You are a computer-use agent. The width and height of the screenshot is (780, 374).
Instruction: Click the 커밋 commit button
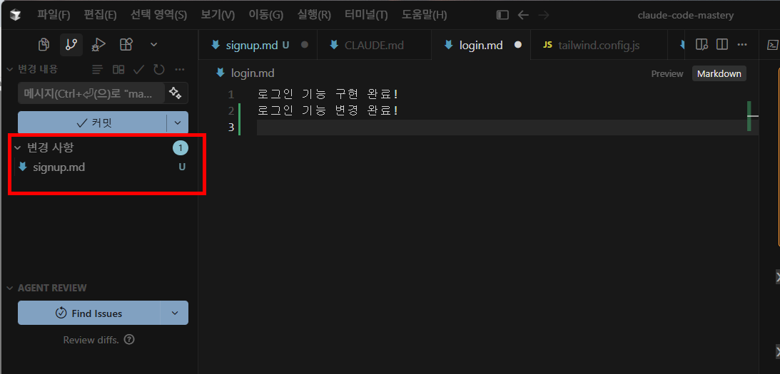pos(92,123)
